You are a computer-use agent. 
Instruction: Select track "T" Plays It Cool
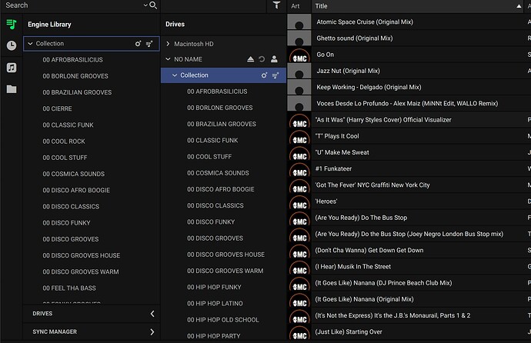(337, 136)
